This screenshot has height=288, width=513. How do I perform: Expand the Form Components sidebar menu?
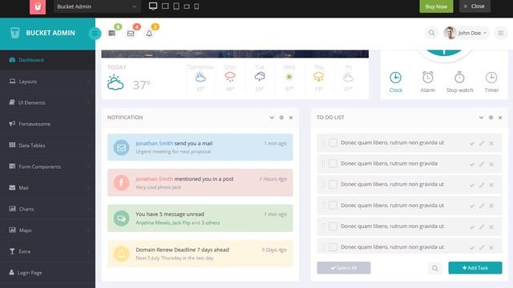[48, 166]
